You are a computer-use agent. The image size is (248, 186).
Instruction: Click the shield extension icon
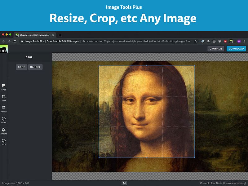point(220,41)
